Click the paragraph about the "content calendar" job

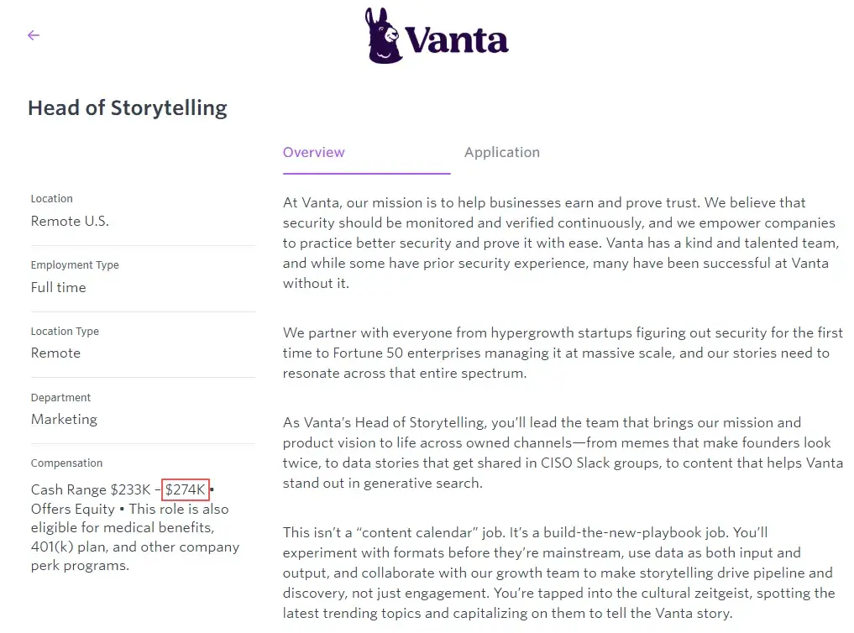pos(559,573)
